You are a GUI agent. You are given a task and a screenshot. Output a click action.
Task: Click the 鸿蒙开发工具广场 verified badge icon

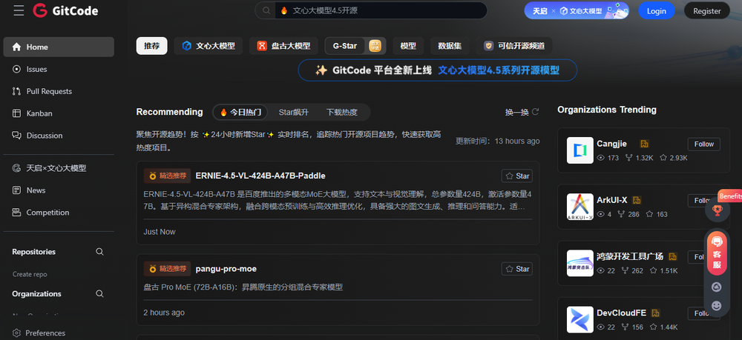672,257
